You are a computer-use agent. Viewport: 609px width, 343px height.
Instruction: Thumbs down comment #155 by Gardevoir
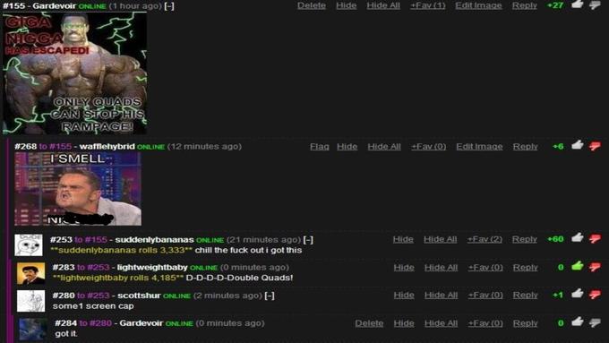[x=595, y=4]
